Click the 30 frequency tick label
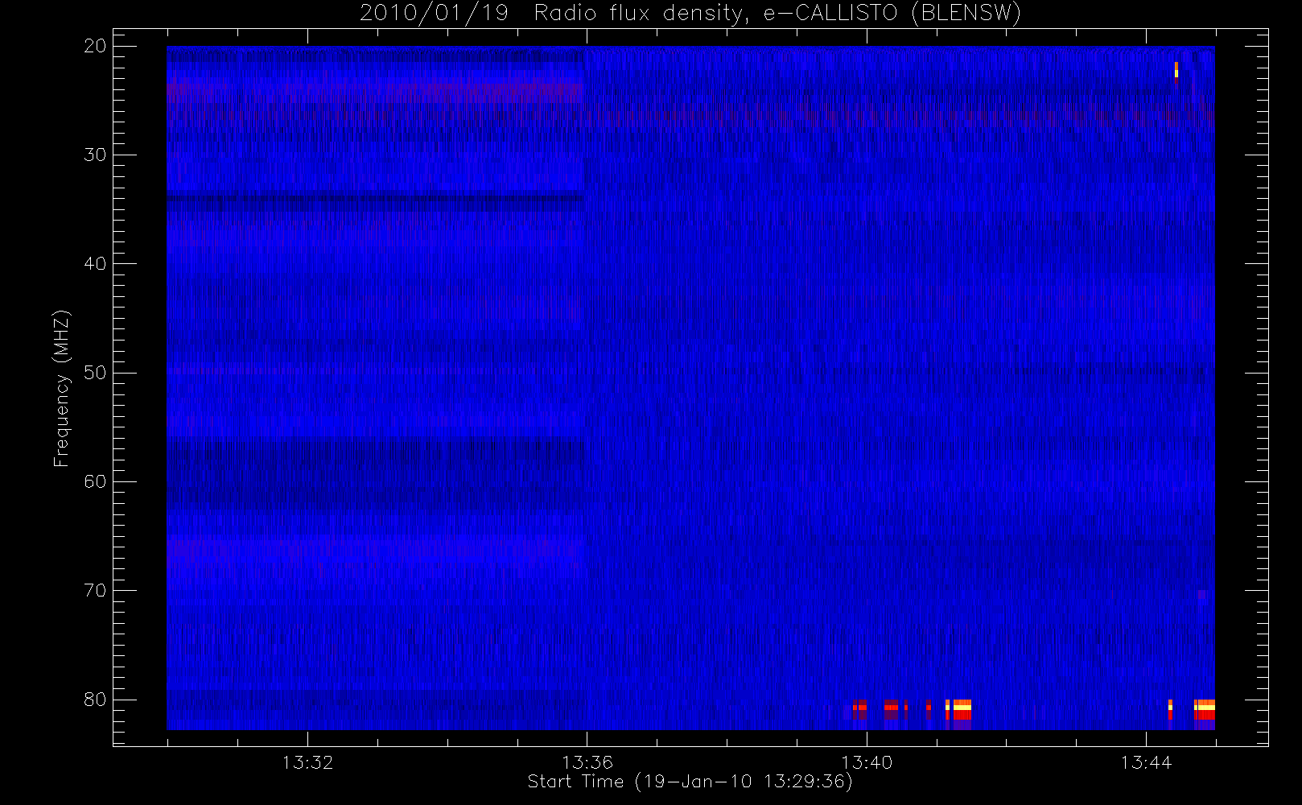 (x=95, y=155)
